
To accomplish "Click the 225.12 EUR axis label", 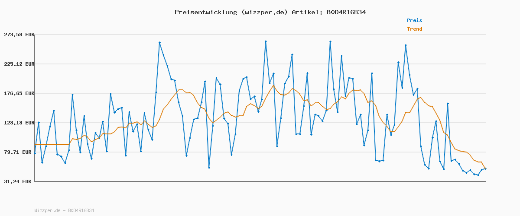I will tap(19, 64).
